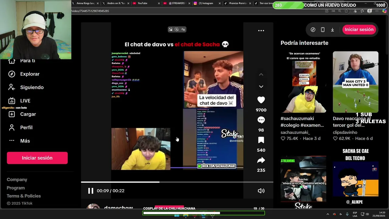Mute the video with the speaker icon
Screen dimensions: 389x219
261,191
